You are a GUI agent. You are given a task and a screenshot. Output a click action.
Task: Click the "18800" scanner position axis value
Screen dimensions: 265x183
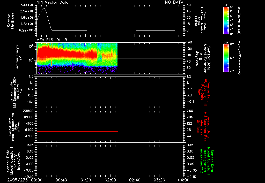coord(28,117)
